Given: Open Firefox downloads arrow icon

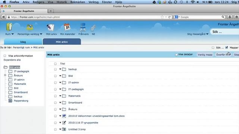Looking at the screenshot, I should (x=230, y=17).
